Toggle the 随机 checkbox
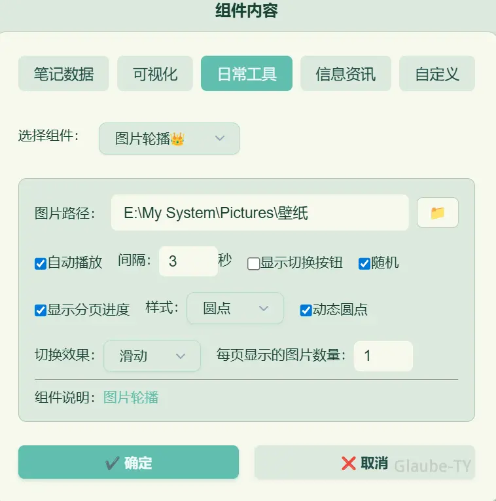The image size is (496, 501). 364,264
